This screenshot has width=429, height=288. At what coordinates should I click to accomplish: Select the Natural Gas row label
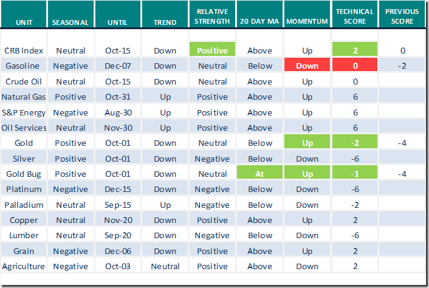[x=23, y=97]
